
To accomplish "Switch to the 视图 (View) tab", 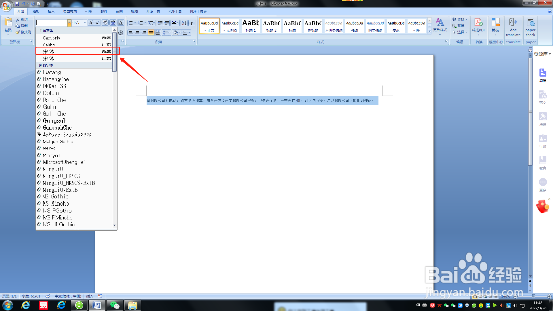I will point(135,12).
